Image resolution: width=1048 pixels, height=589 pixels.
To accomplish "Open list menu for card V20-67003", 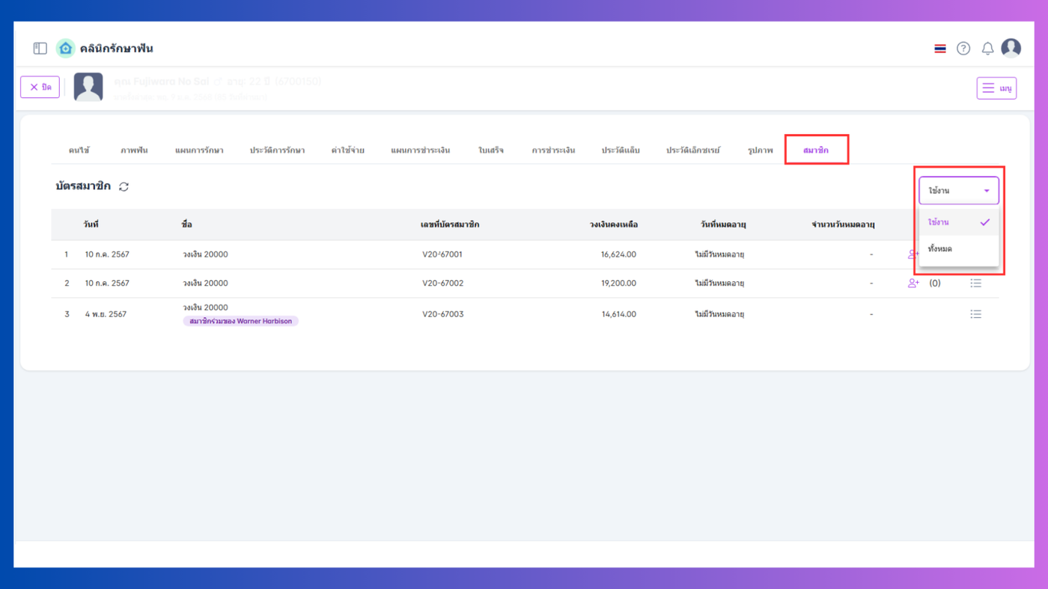I will pyautogui.click(x=976, y=314).
